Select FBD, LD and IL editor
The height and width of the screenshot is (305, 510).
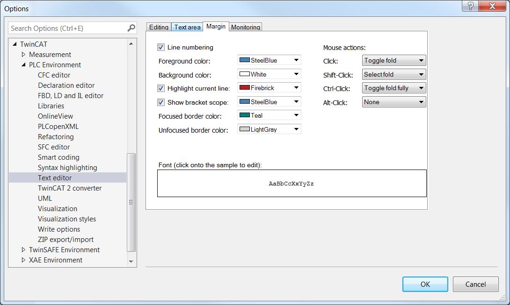click(x=71, y=95)
